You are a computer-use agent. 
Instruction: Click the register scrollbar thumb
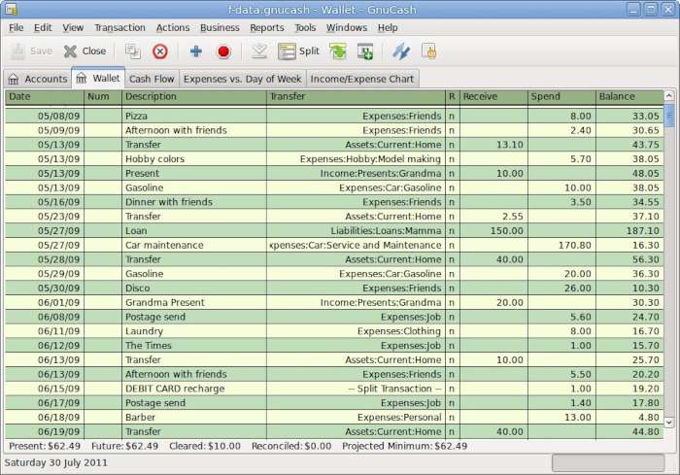tap(669, 115)
